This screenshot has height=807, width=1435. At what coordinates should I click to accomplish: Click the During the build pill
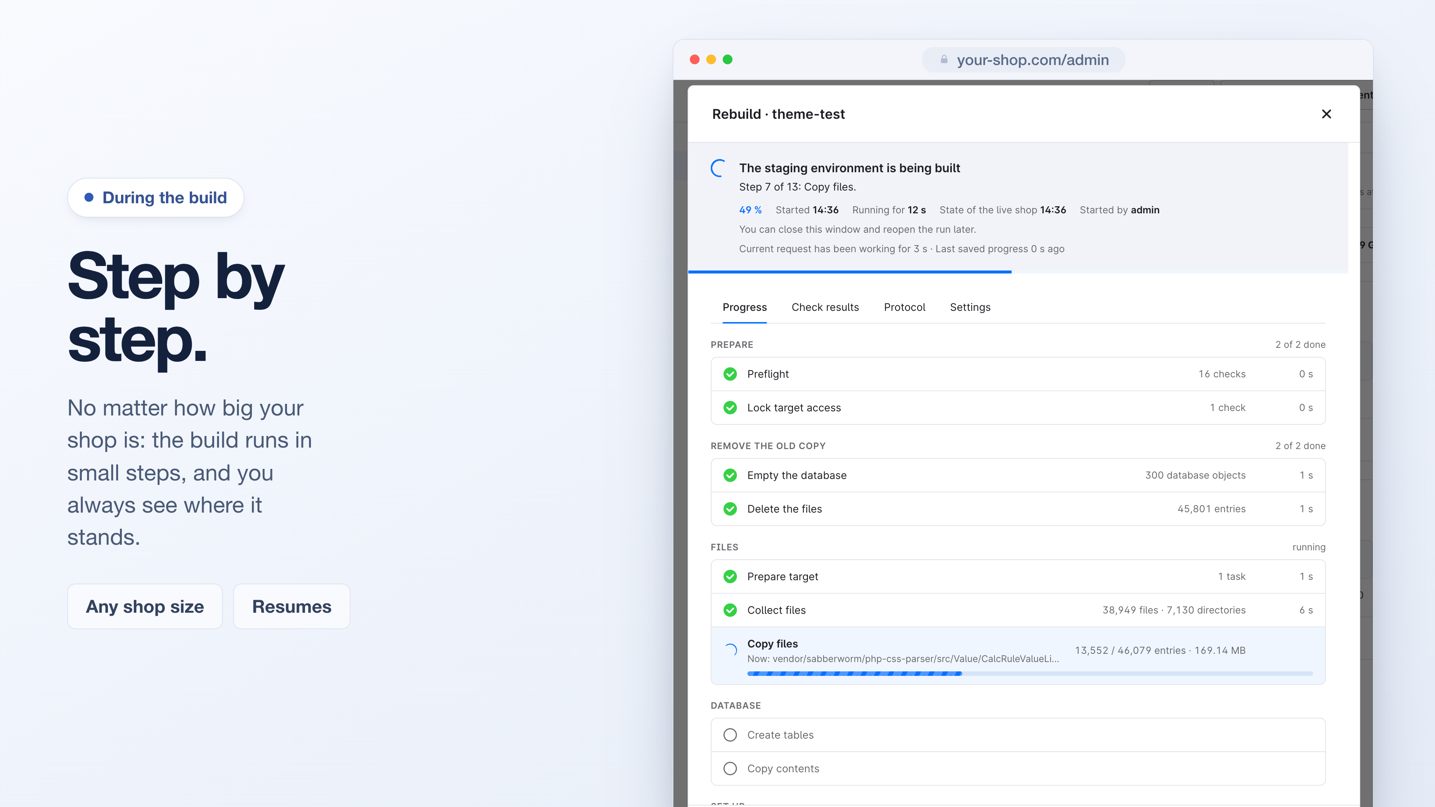[155, 198]
